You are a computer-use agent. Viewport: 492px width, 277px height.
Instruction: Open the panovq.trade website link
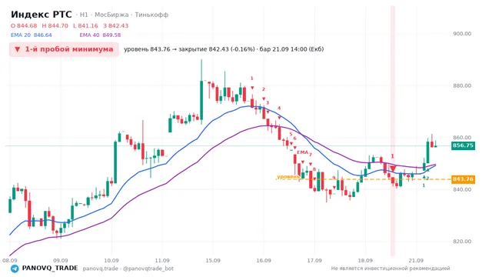[x=101, y=269]
